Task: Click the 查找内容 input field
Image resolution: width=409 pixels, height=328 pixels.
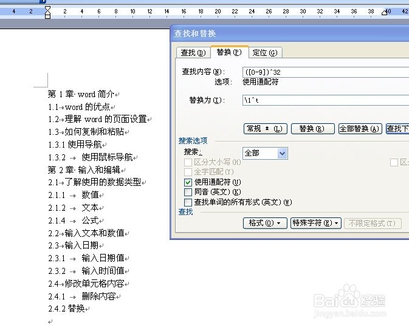Action: (326, 72)
